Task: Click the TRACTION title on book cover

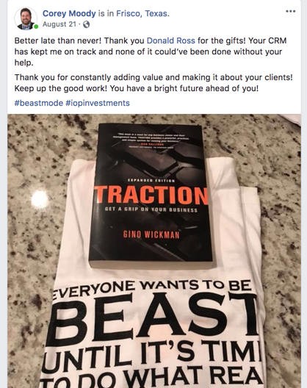Action: click(151, 195)
